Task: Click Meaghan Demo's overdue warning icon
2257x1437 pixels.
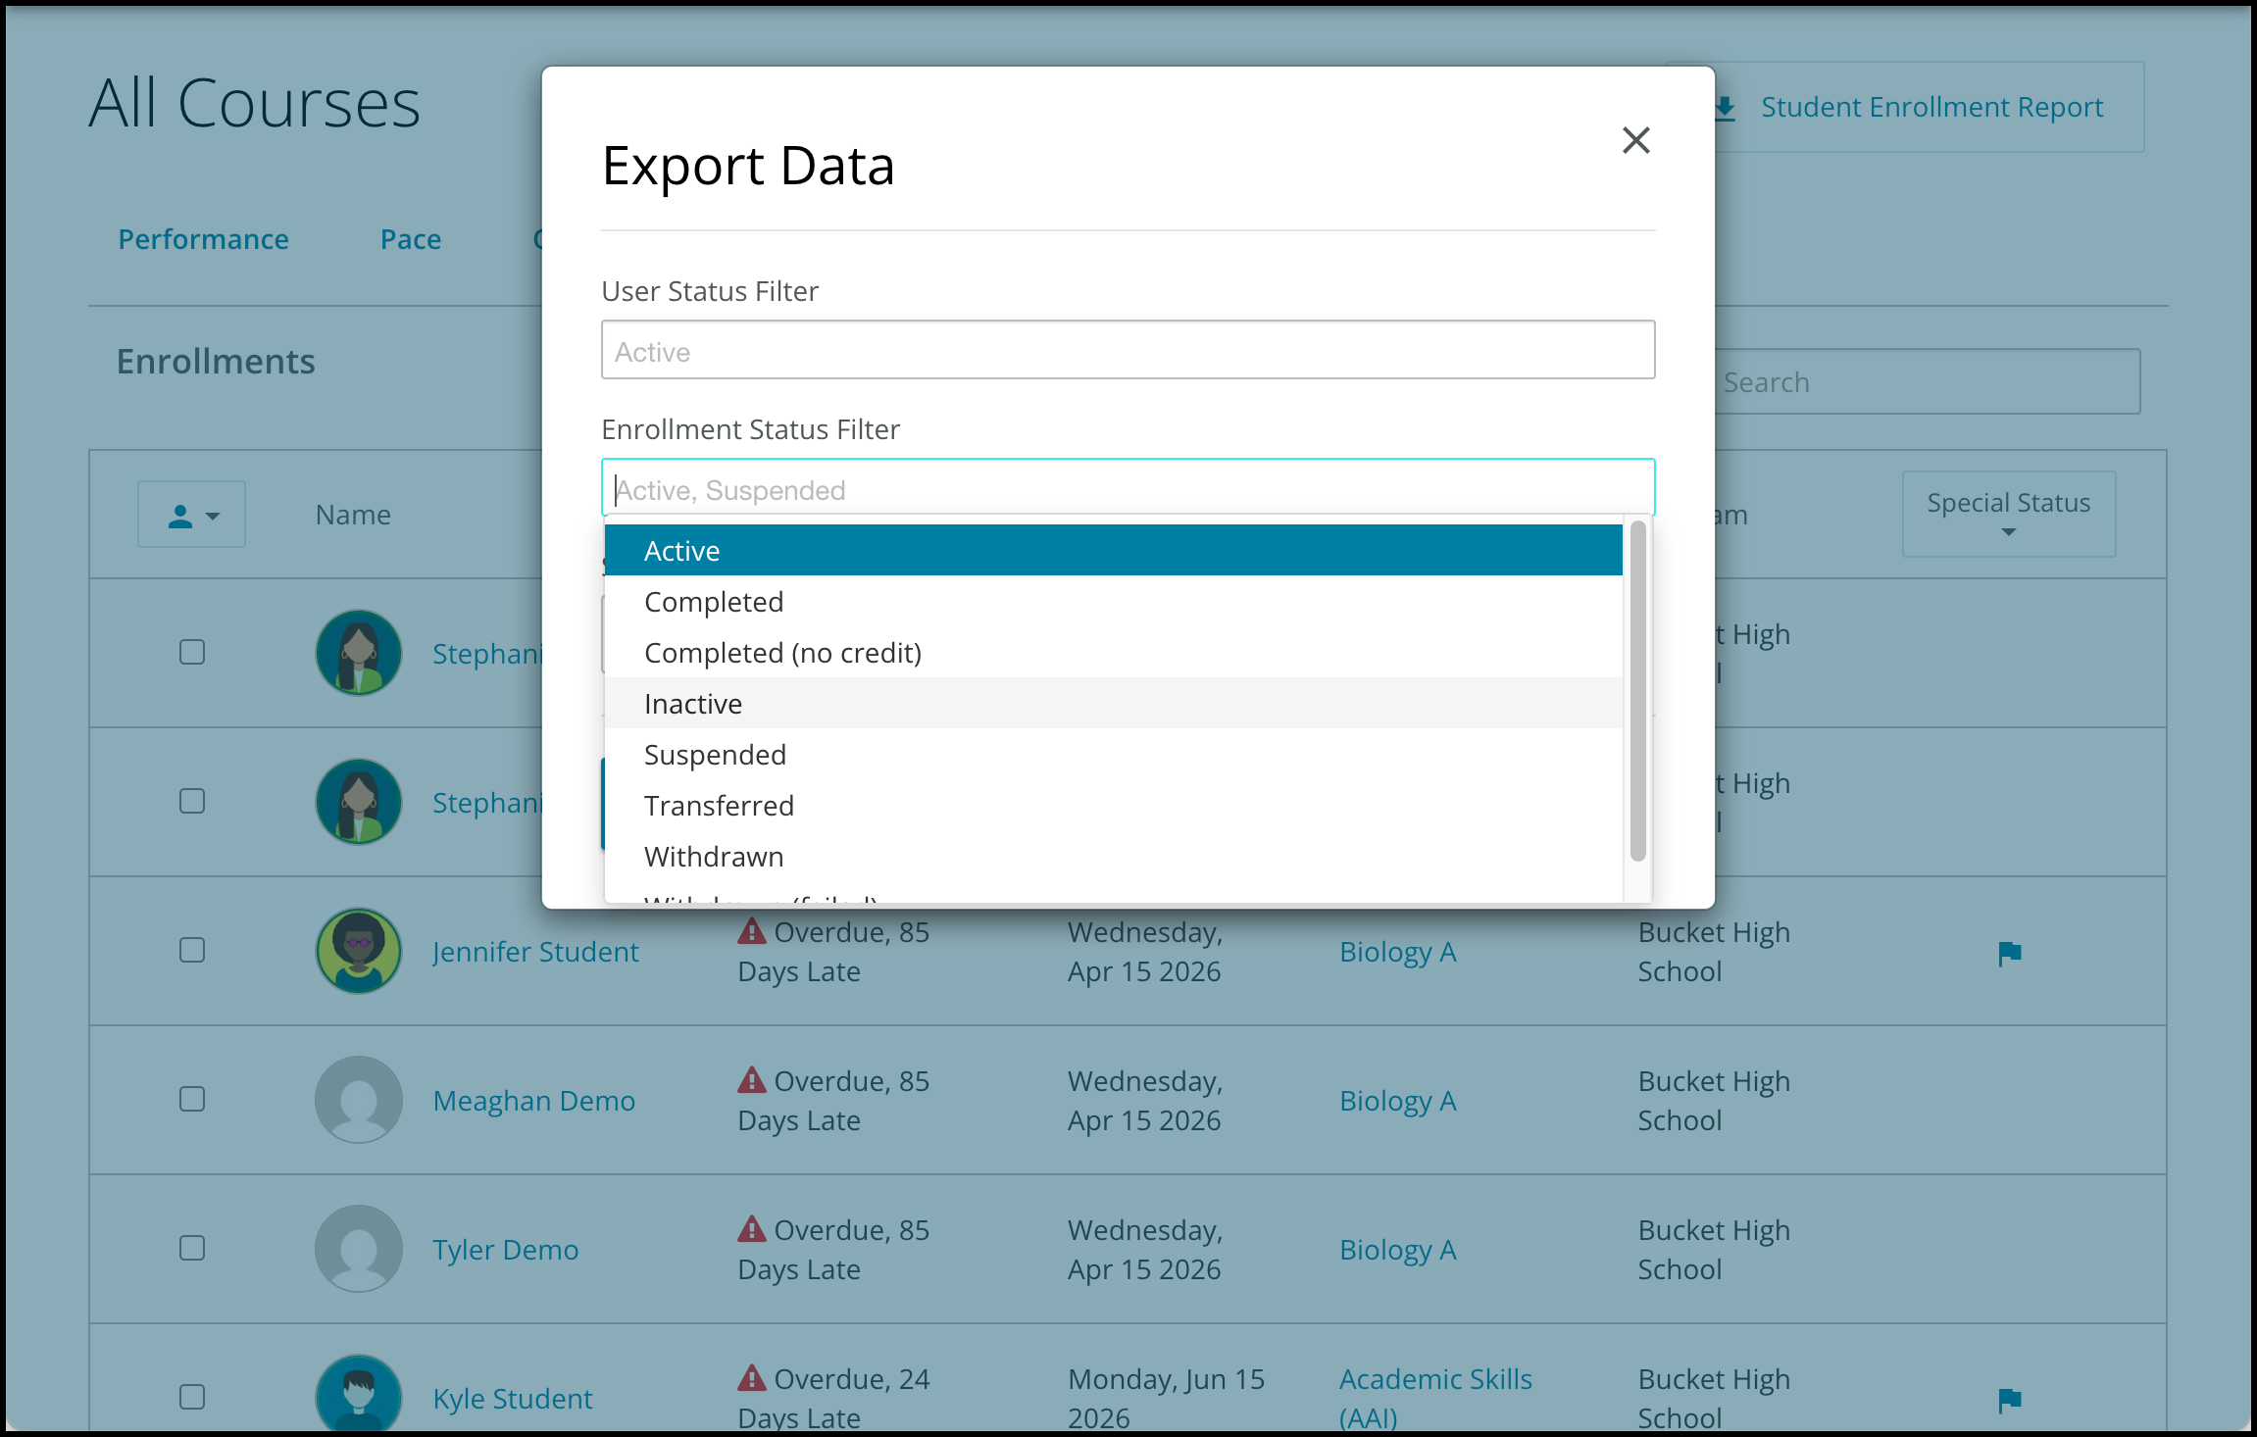Action: [x=752, y=1080]
